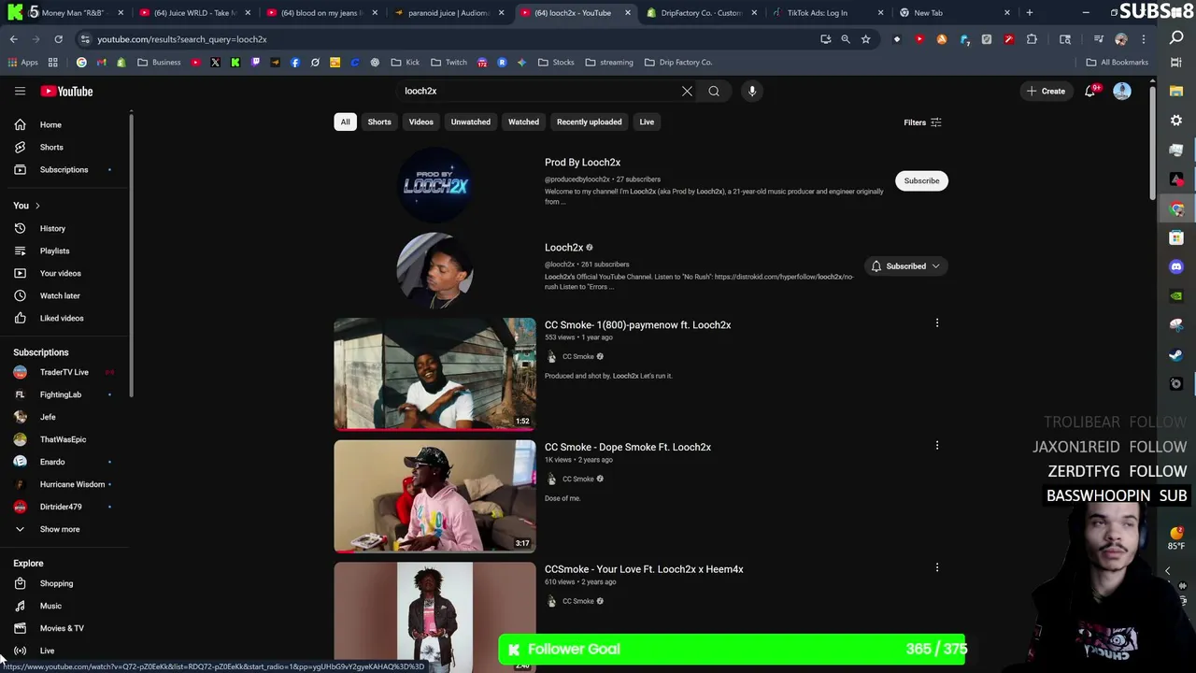1196x673 pixels.
Task: Click the YouTube logo
Action: [66, 91]
